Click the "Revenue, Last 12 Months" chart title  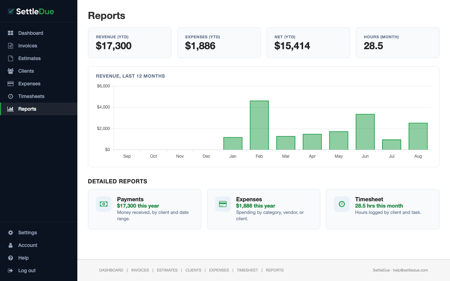coord(130,76)
